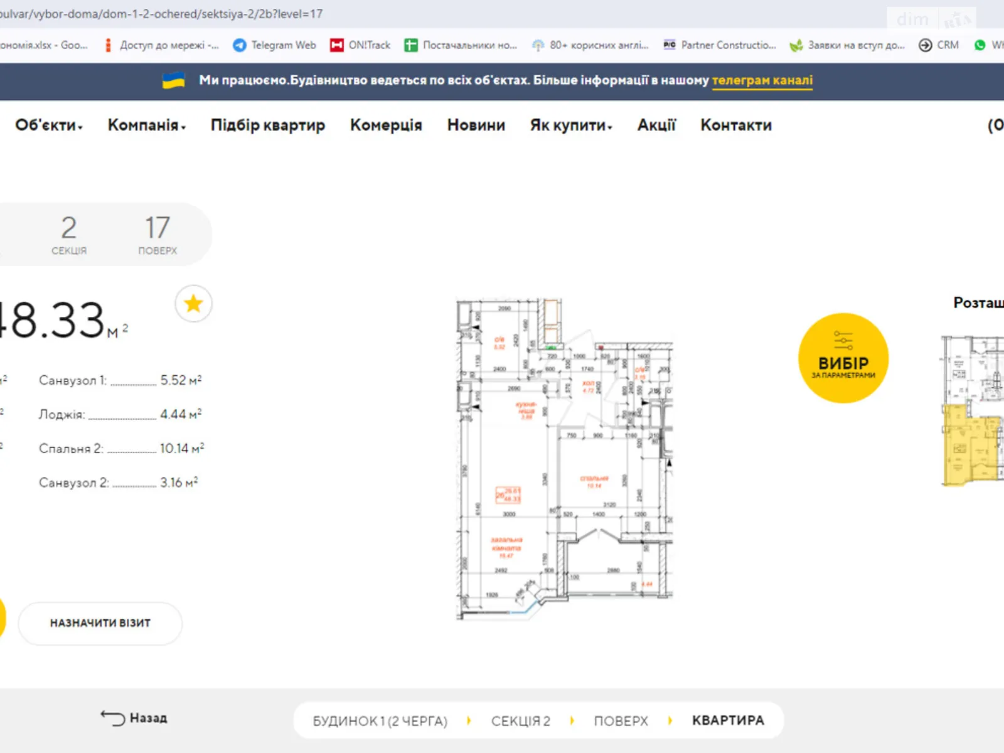Select Санвузол 2: 3.16 м² row

[x=119, y=482]
